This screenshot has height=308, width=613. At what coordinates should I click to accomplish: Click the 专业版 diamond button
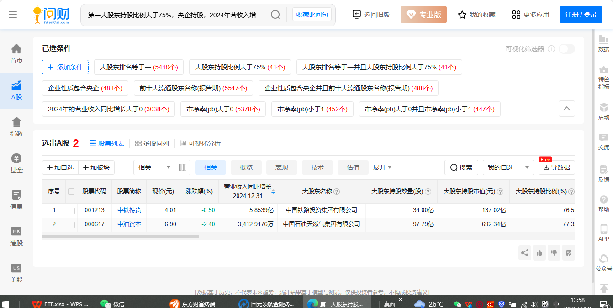[423, 15]
